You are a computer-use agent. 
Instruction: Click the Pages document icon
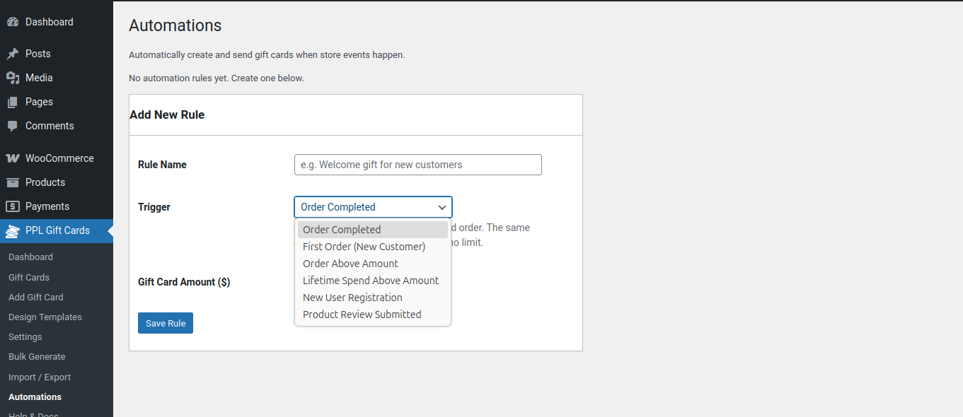(x=13, y=102)
